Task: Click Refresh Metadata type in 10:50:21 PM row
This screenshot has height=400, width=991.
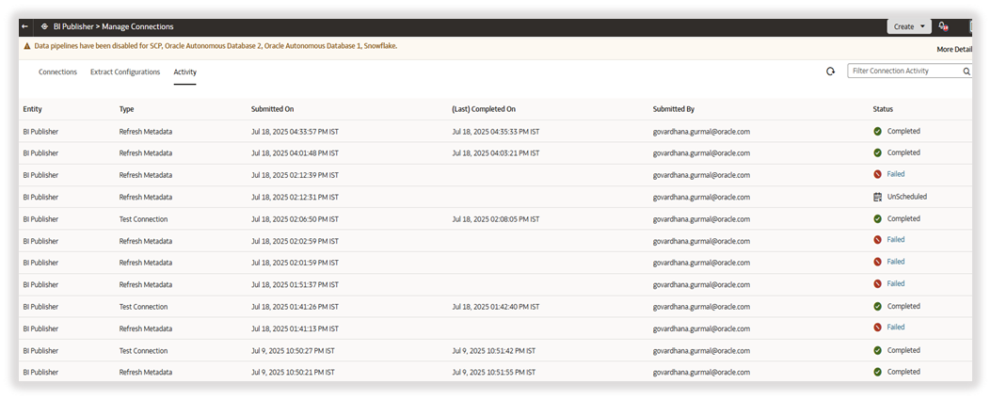Action: pos(145,373)
